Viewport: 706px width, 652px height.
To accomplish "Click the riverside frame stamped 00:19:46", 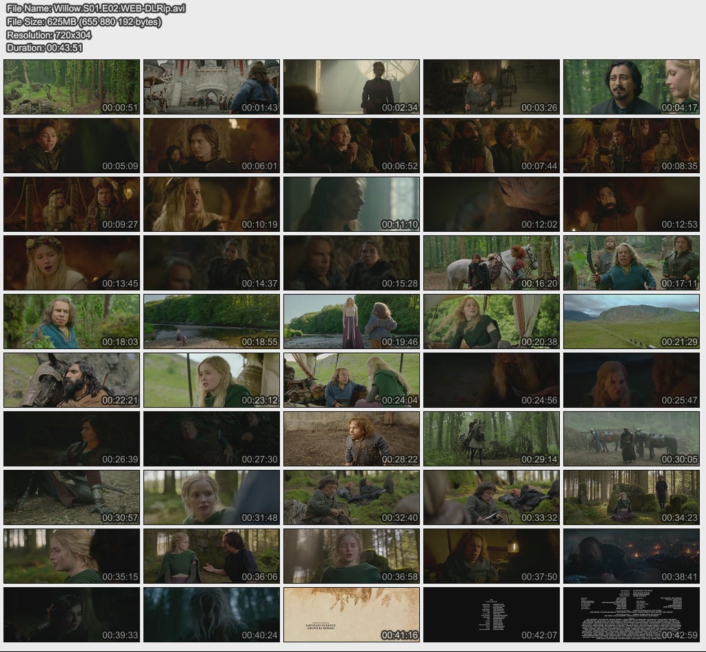I will point(352,322).
